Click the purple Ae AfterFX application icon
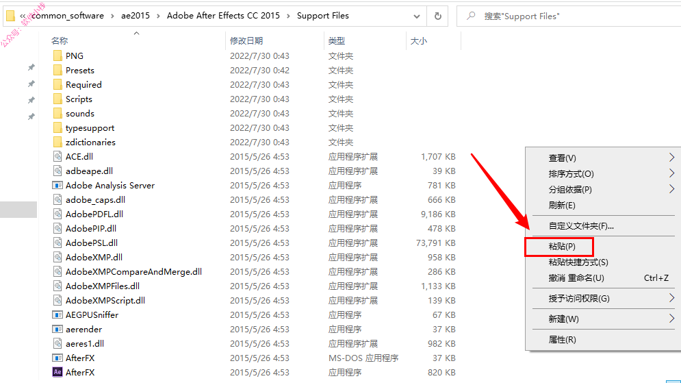Image resolution: width=681 pixels, height=383 pixels. coord(57,372)
